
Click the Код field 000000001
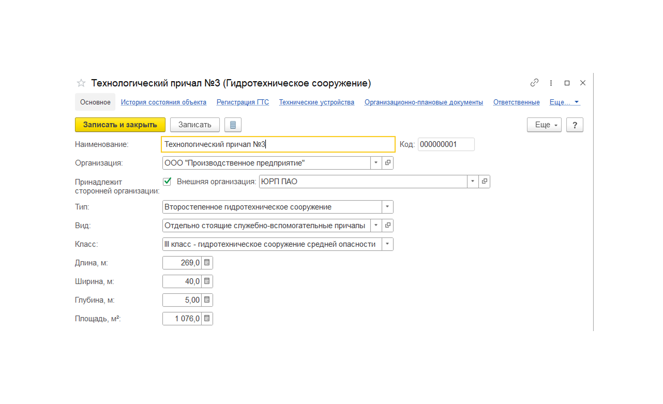pyautogui.click(x=446, y=144)
